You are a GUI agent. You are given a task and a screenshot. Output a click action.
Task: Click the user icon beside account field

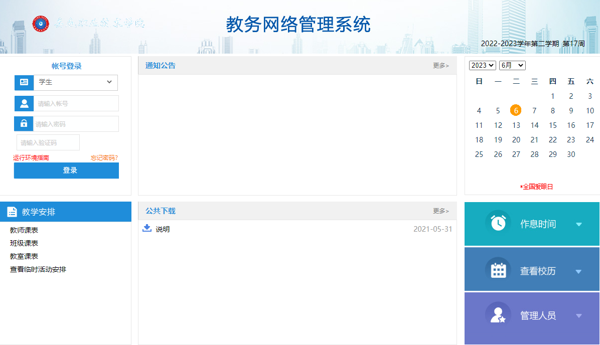coord(24,104)
